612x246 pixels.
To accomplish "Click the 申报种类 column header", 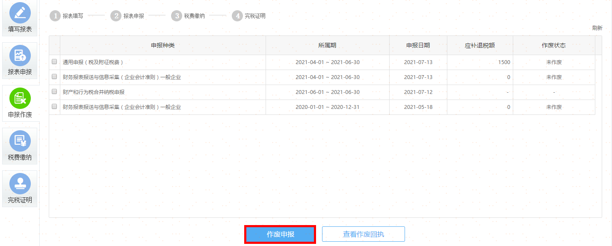I will 163,45.
